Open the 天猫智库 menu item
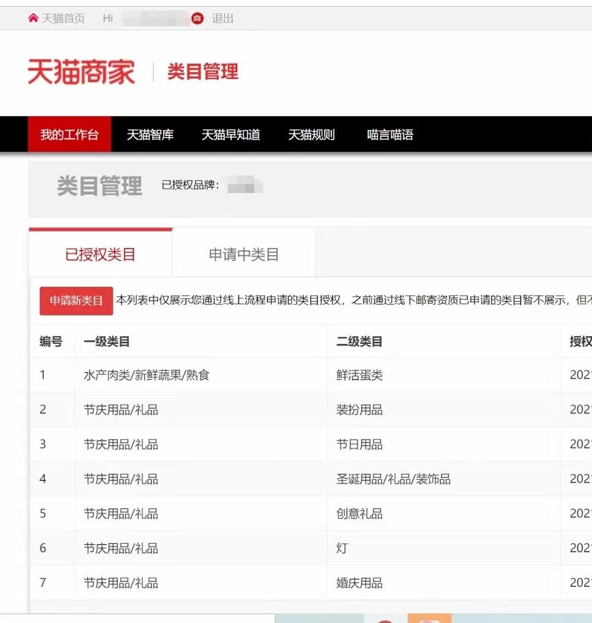Screen dimensions: 592x623 [150, 135]
